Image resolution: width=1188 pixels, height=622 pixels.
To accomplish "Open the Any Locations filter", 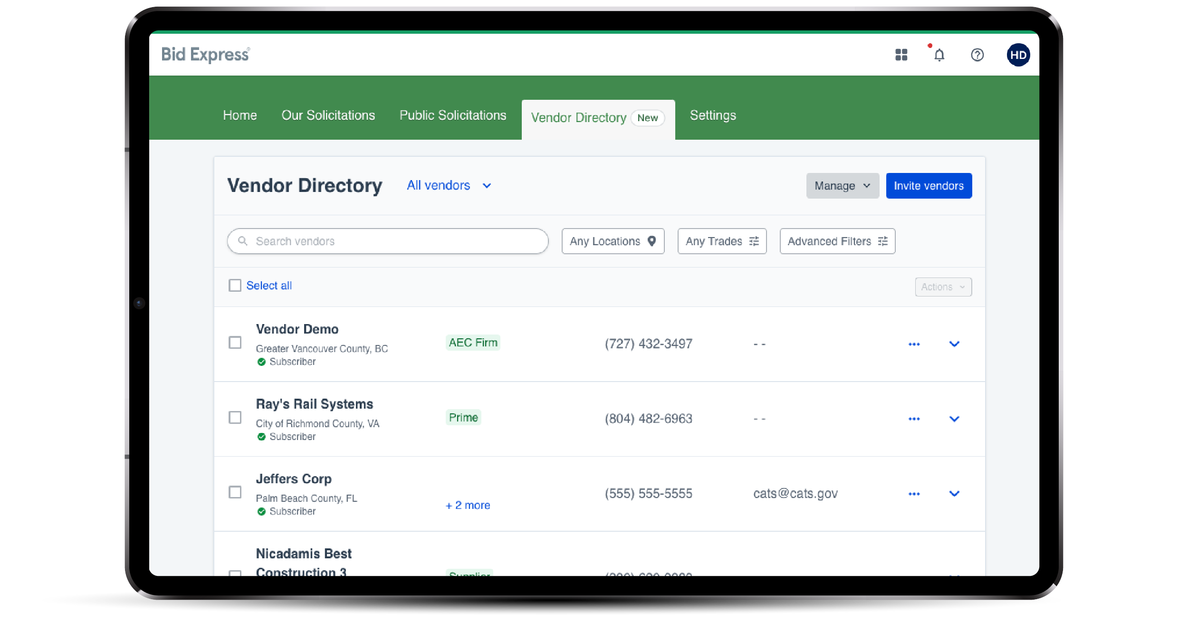I will point(613,241).
